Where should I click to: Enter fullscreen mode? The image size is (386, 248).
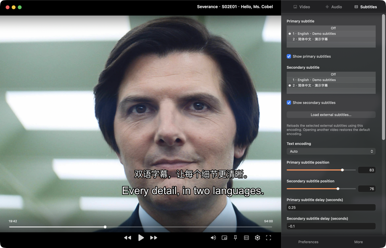point(269,238)
